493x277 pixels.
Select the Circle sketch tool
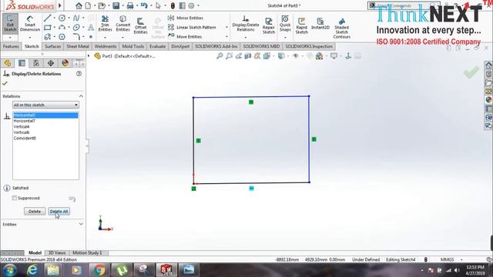point(62,18)
